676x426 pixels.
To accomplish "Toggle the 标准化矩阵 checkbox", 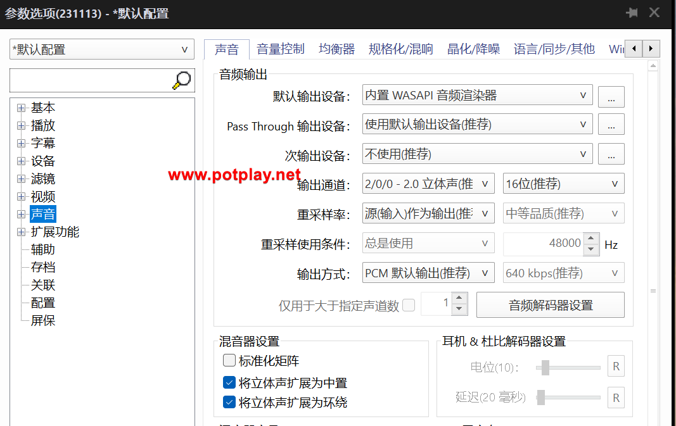I will (229, 361).
